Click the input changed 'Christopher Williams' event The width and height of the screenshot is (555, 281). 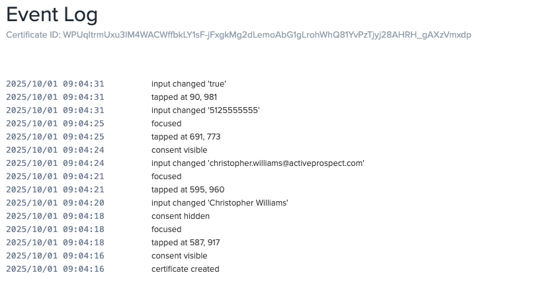point(220,203)
